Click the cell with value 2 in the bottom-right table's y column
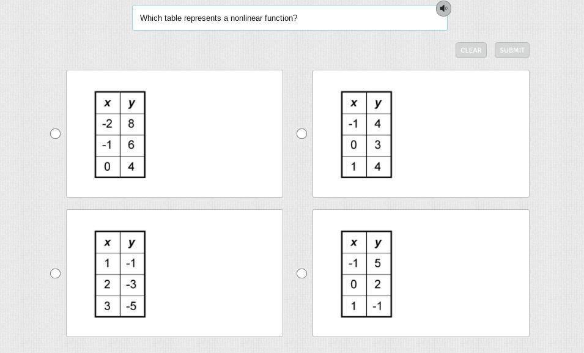Viewport: 584px width, 353px height. [x=379, y=284]
